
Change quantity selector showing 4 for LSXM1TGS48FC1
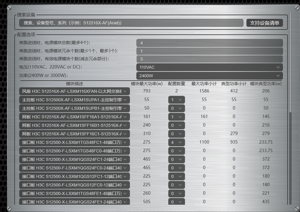click(x=176, y=142)
